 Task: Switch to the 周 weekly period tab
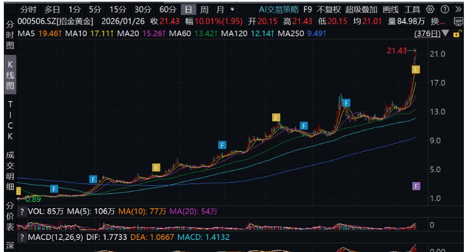coord(204,9)
